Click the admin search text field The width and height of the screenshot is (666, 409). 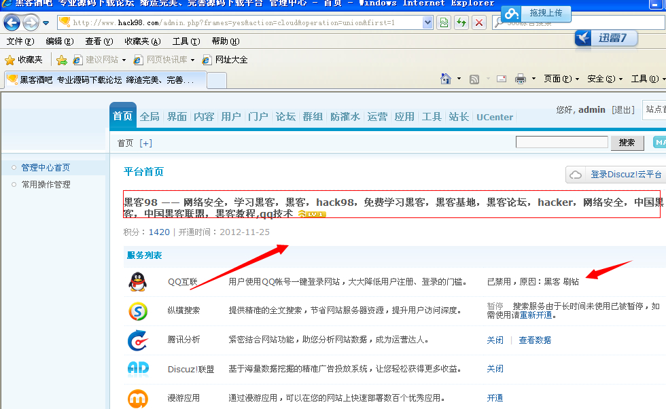tap(562, 142)
